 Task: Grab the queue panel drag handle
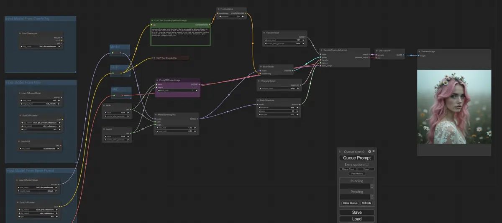340,152
